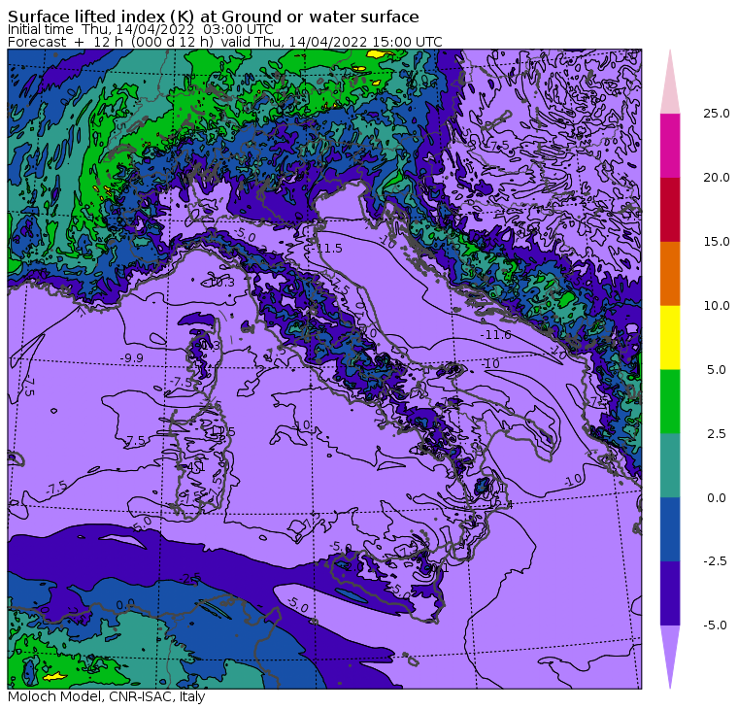Click the 15.0 legend value label

coord(716,242)
